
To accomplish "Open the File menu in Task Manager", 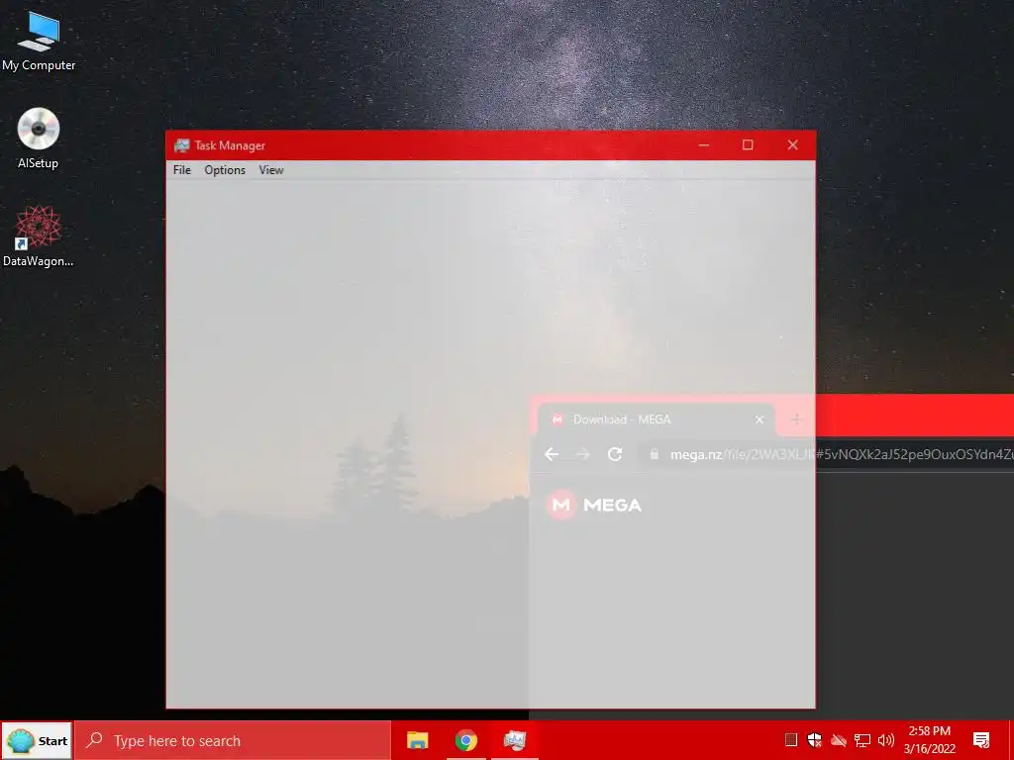I will click(x=182, y=170).
